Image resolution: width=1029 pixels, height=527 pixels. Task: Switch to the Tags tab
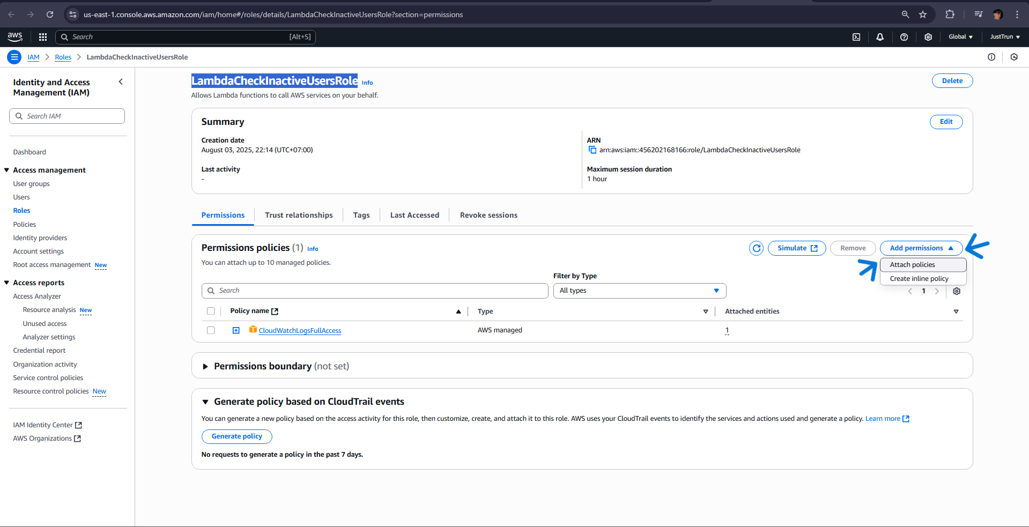pyautogui.click(x=361, y=215)
